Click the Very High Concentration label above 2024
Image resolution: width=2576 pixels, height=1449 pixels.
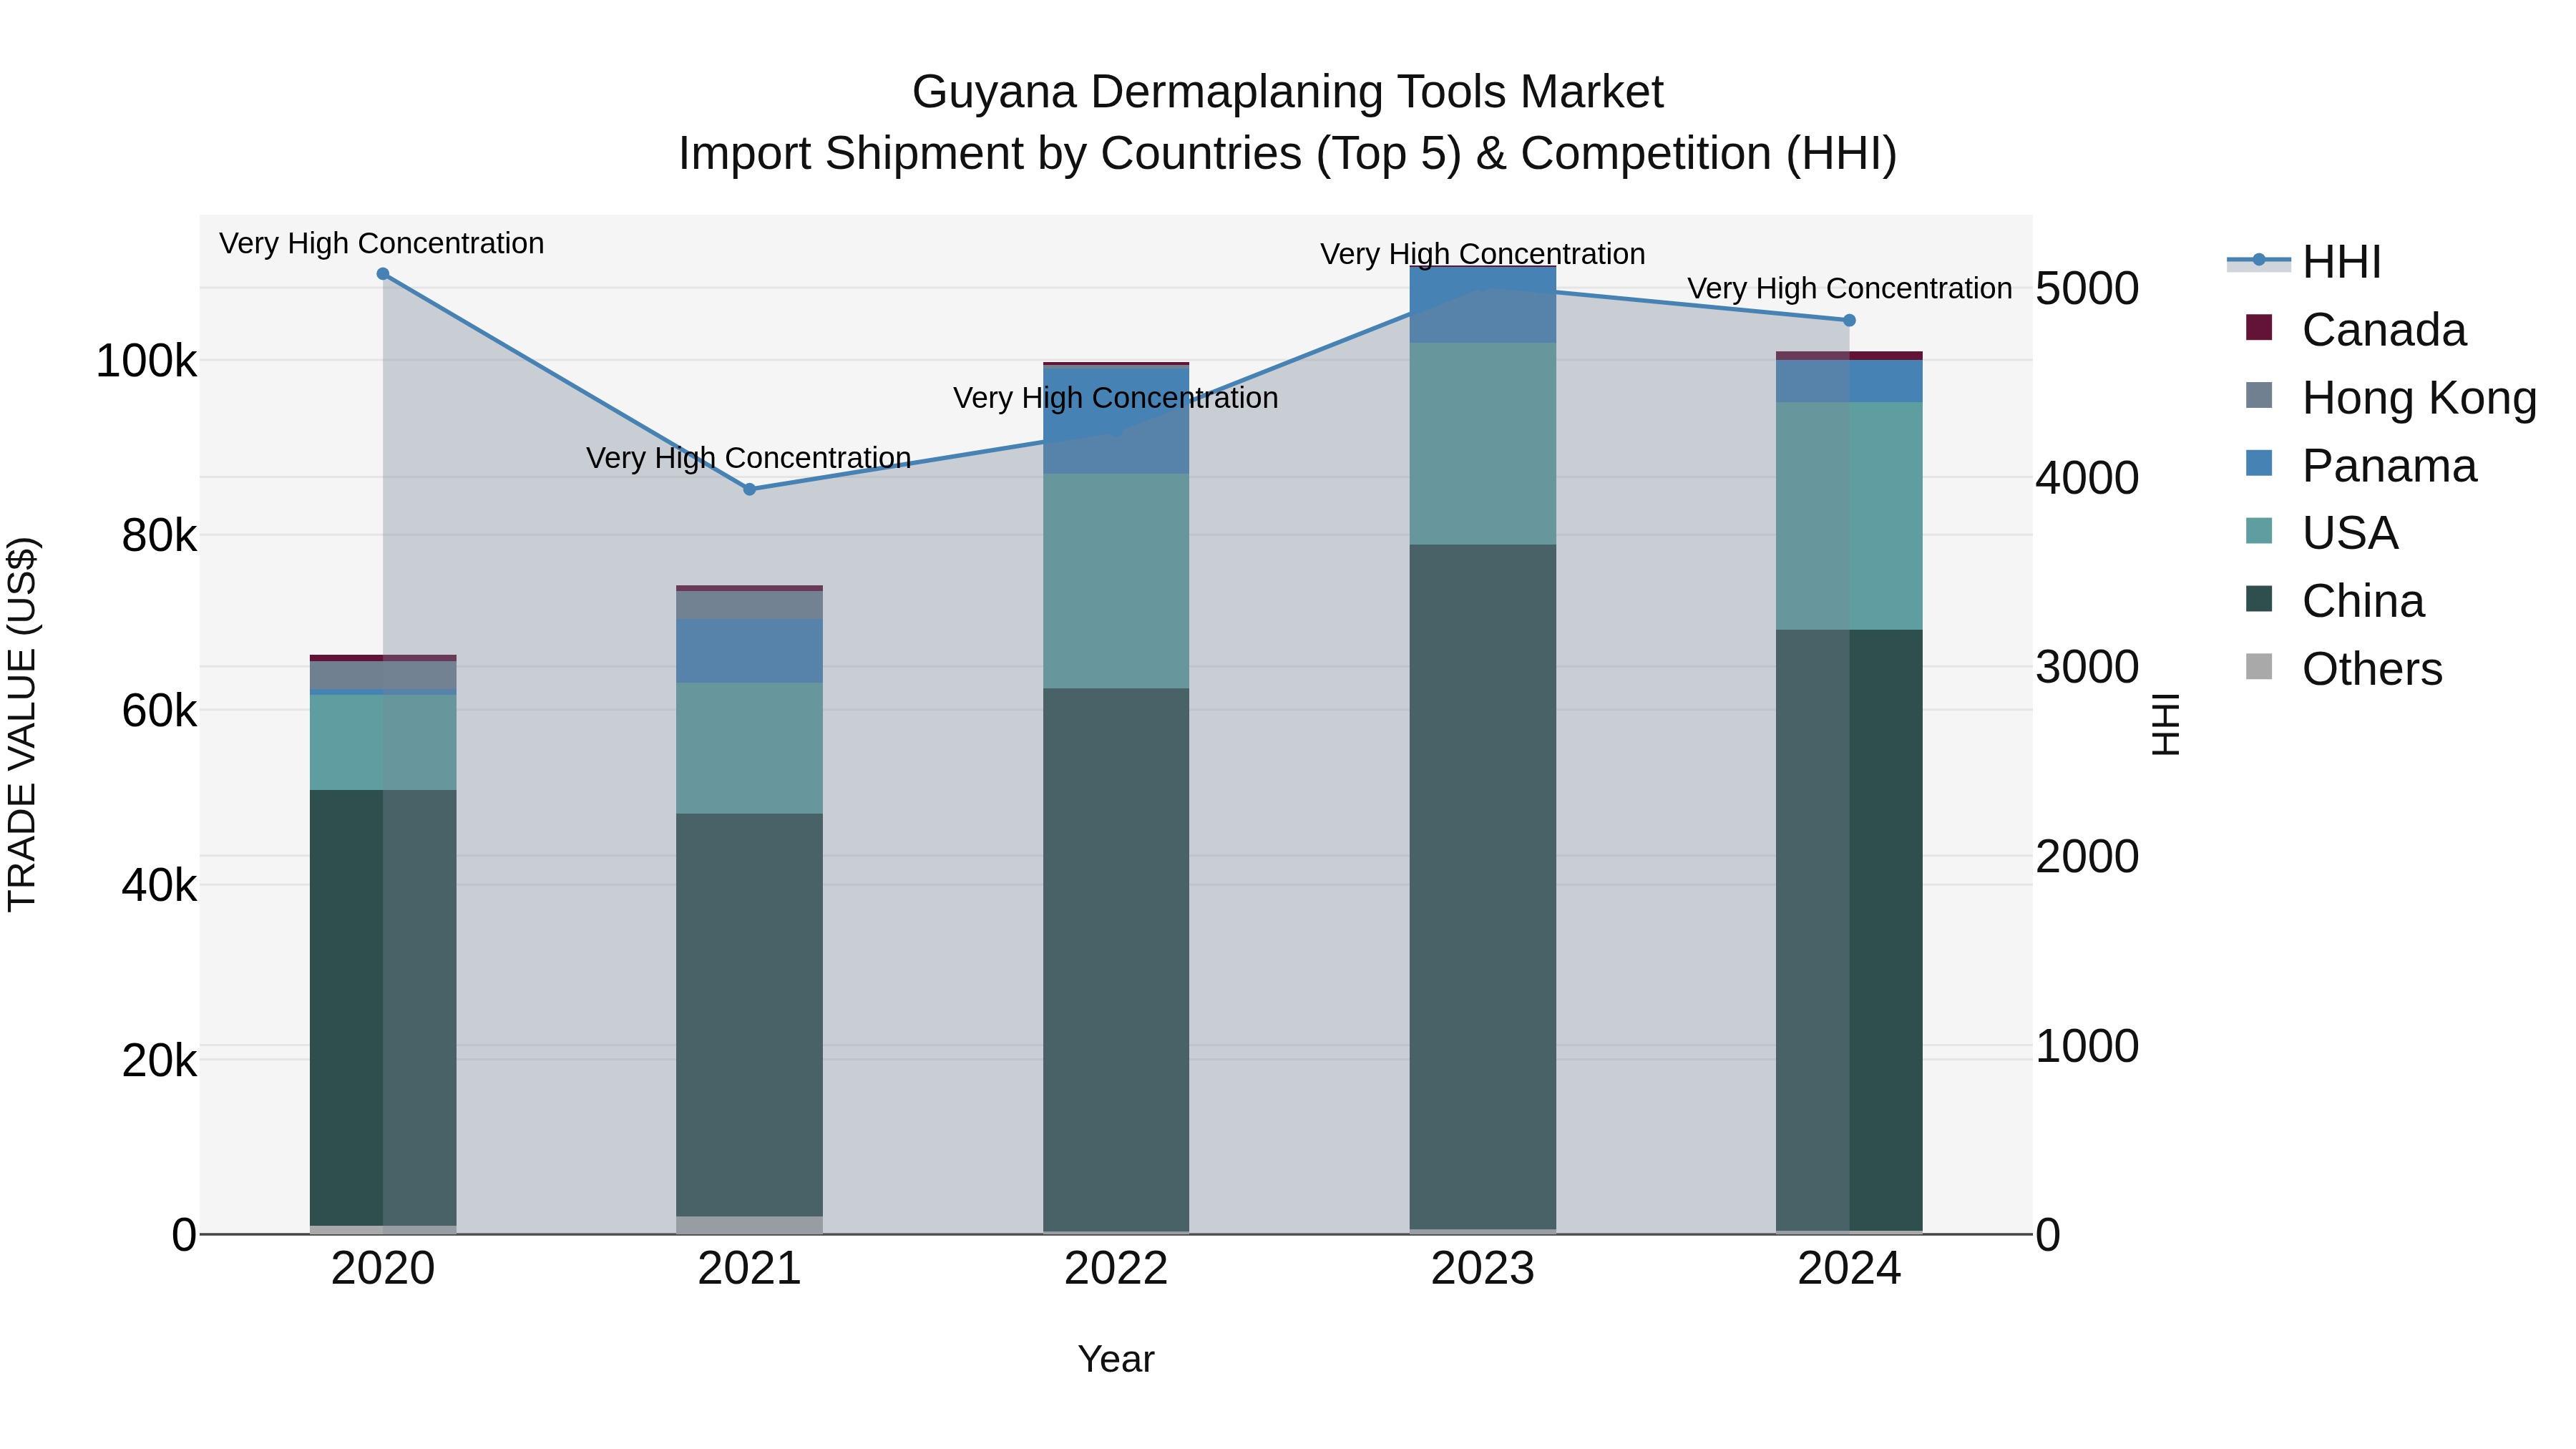[x=1850, y=288]
